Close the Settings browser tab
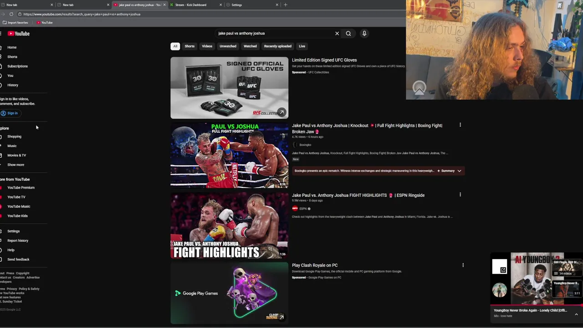The width and height of the screenshot is (583, 328). [277, 5]
